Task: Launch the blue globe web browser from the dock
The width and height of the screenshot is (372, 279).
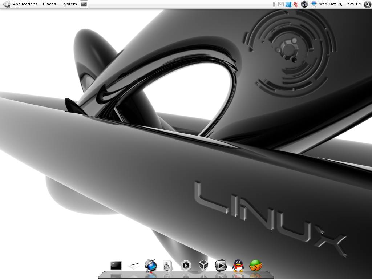Action: [151, 265]
